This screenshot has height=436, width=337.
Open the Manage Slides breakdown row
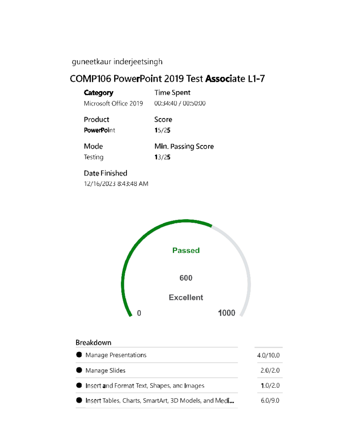[x=105, y=371]
